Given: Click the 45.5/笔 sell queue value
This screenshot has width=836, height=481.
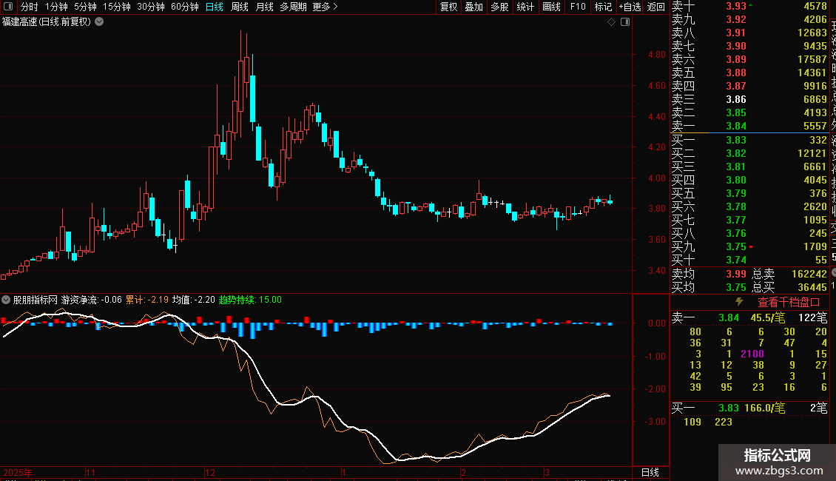Looking at the screenshot, I should coord(768,318).
